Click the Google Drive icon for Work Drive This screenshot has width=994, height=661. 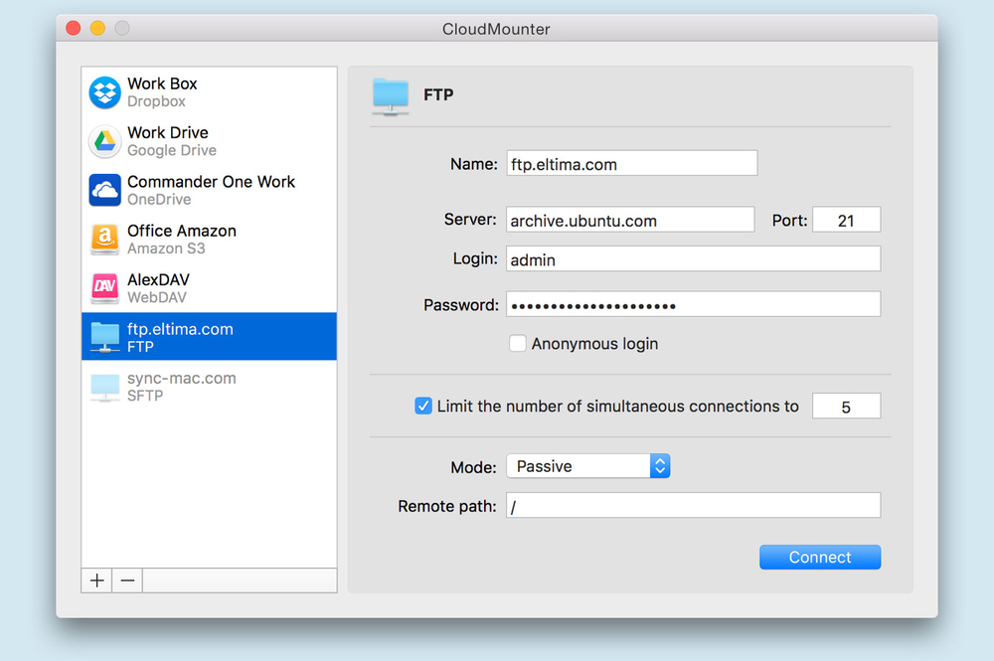click(104, 141)
